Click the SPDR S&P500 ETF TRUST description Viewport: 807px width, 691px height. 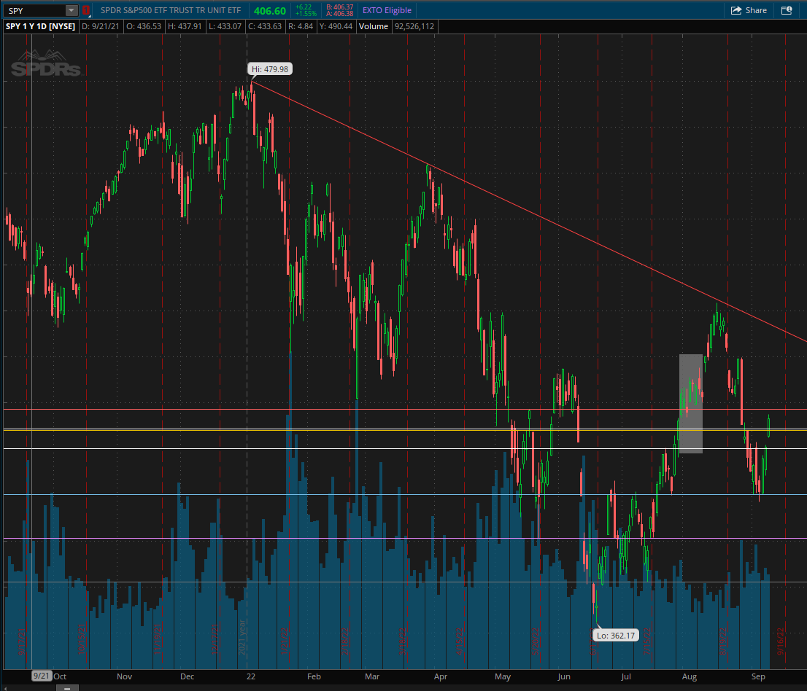point(170,10)
